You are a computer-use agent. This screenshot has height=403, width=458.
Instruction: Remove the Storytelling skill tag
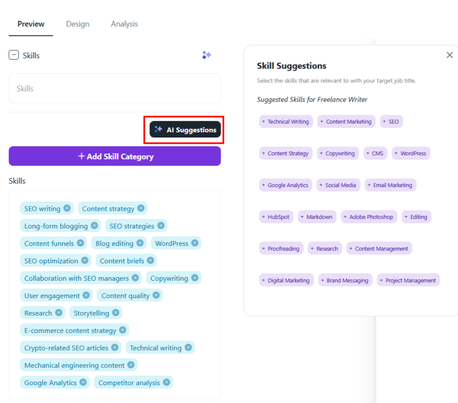pos(115,313)
